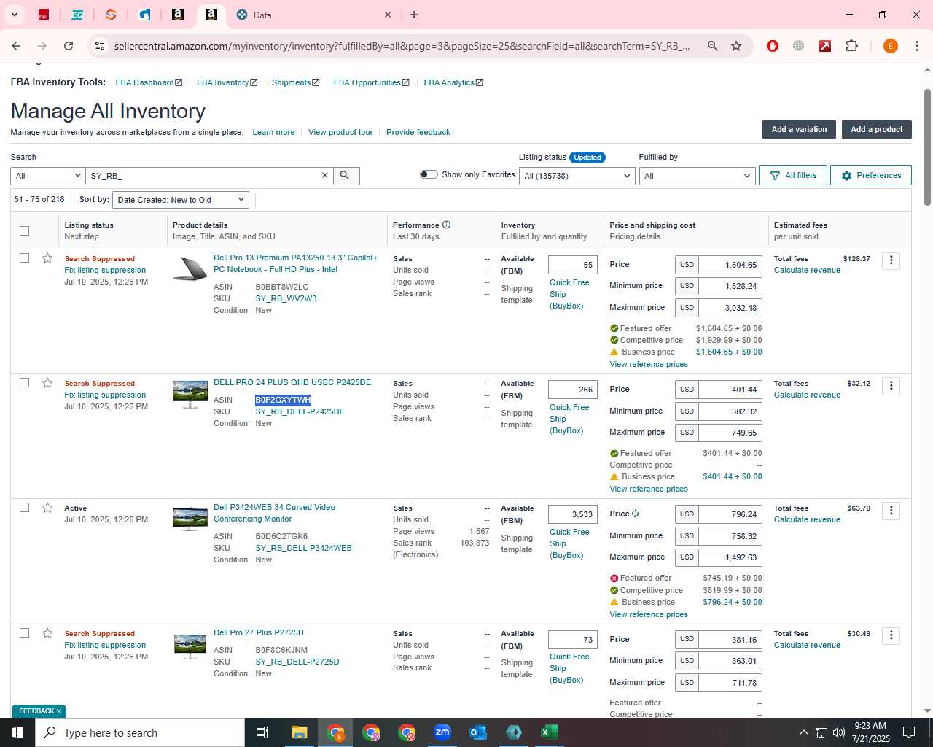Open File Explorer on the taskbar

[x=300, y=732]
